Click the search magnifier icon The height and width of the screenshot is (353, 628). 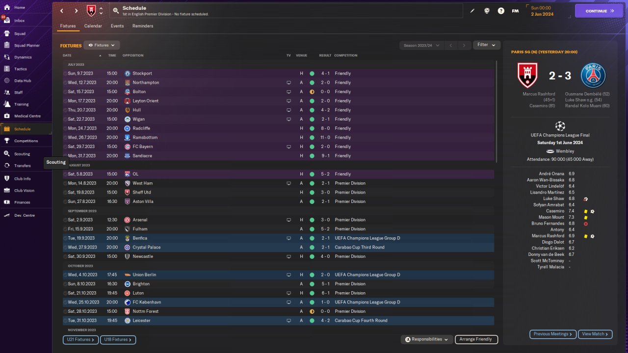click(x=116, y=10)
